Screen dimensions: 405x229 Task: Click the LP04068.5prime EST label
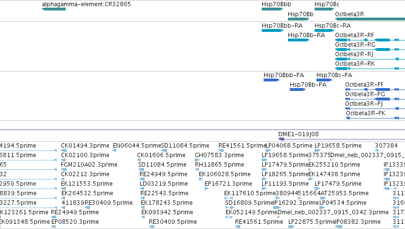coord(289,146)
